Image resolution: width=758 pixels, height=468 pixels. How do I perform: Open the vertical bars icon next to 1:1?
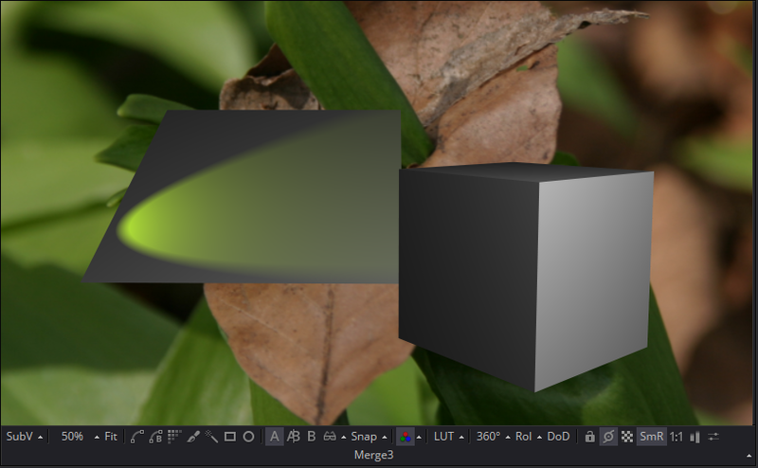pos(695,437)
